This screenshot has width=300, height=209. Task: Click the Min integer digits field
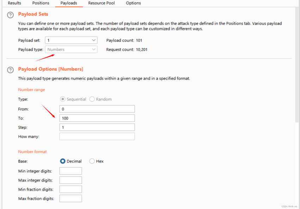(71, 171)
